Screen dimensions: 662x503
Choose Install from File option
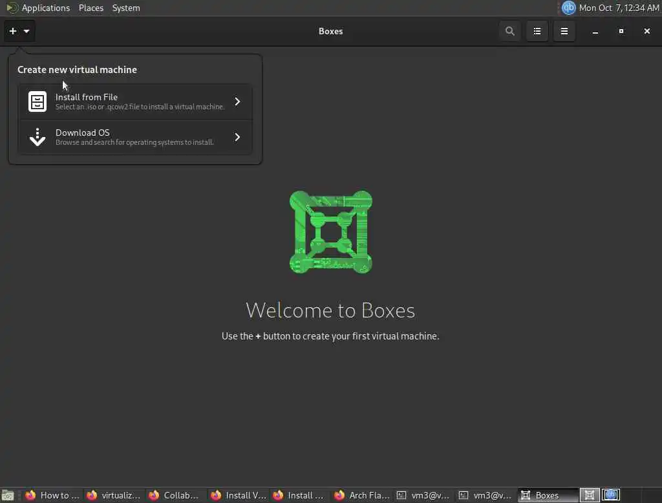click(x=135, y=102)
